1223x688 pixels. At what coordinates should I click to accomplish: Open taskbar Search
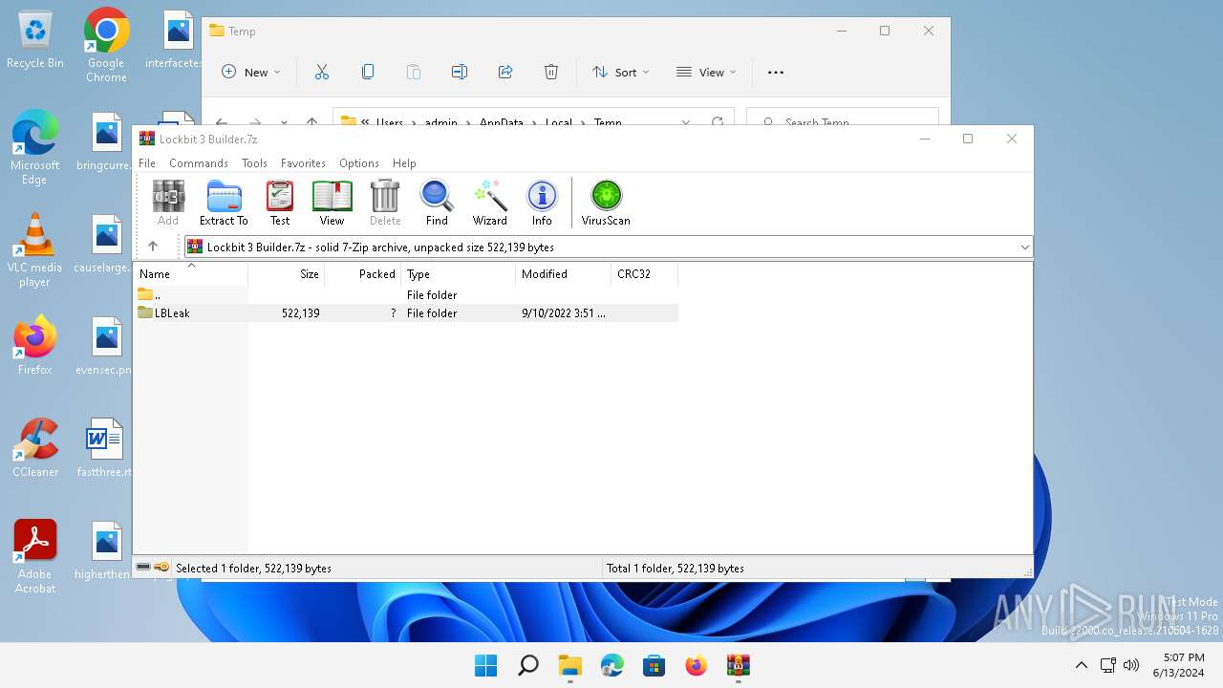point(527,665)
